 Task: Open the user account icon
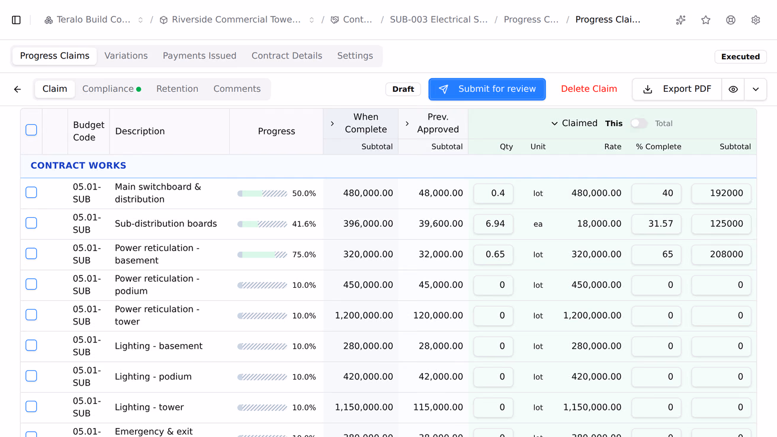click(731, 20)
